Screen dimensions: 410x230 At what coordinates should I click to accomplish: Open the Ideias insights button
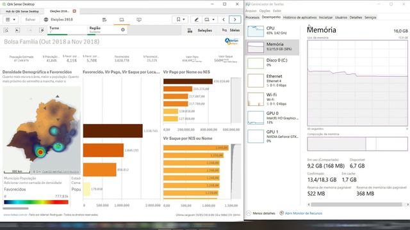pyautogui.click(x=231, y=30)
